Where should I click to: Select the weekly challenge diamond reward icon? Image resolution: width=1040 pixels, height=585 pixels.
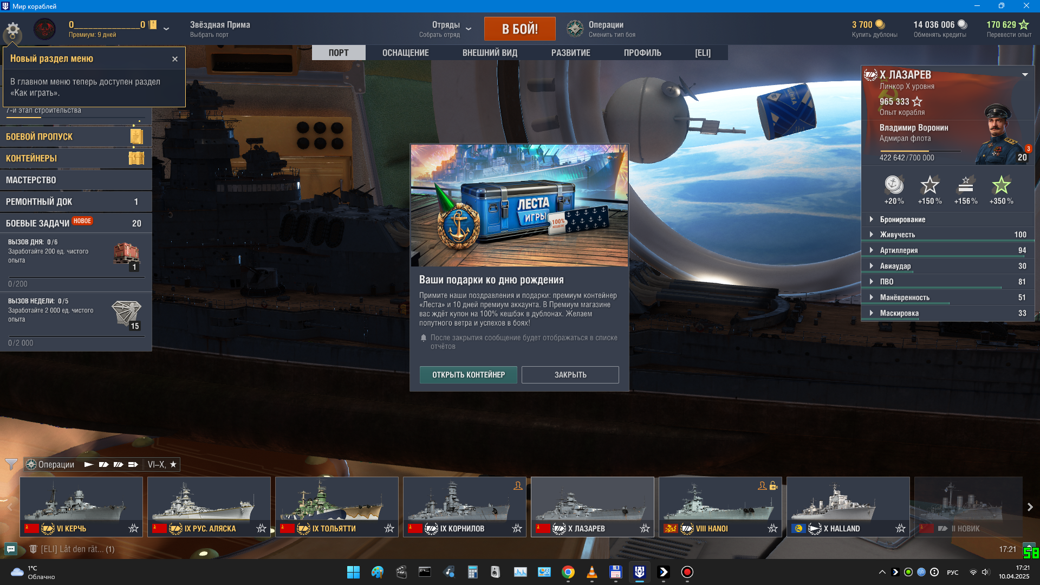[x=126, y=314]
